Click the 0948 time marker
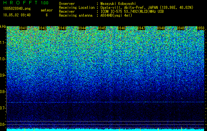Screen dimensions: 207x131 [161, 28]
